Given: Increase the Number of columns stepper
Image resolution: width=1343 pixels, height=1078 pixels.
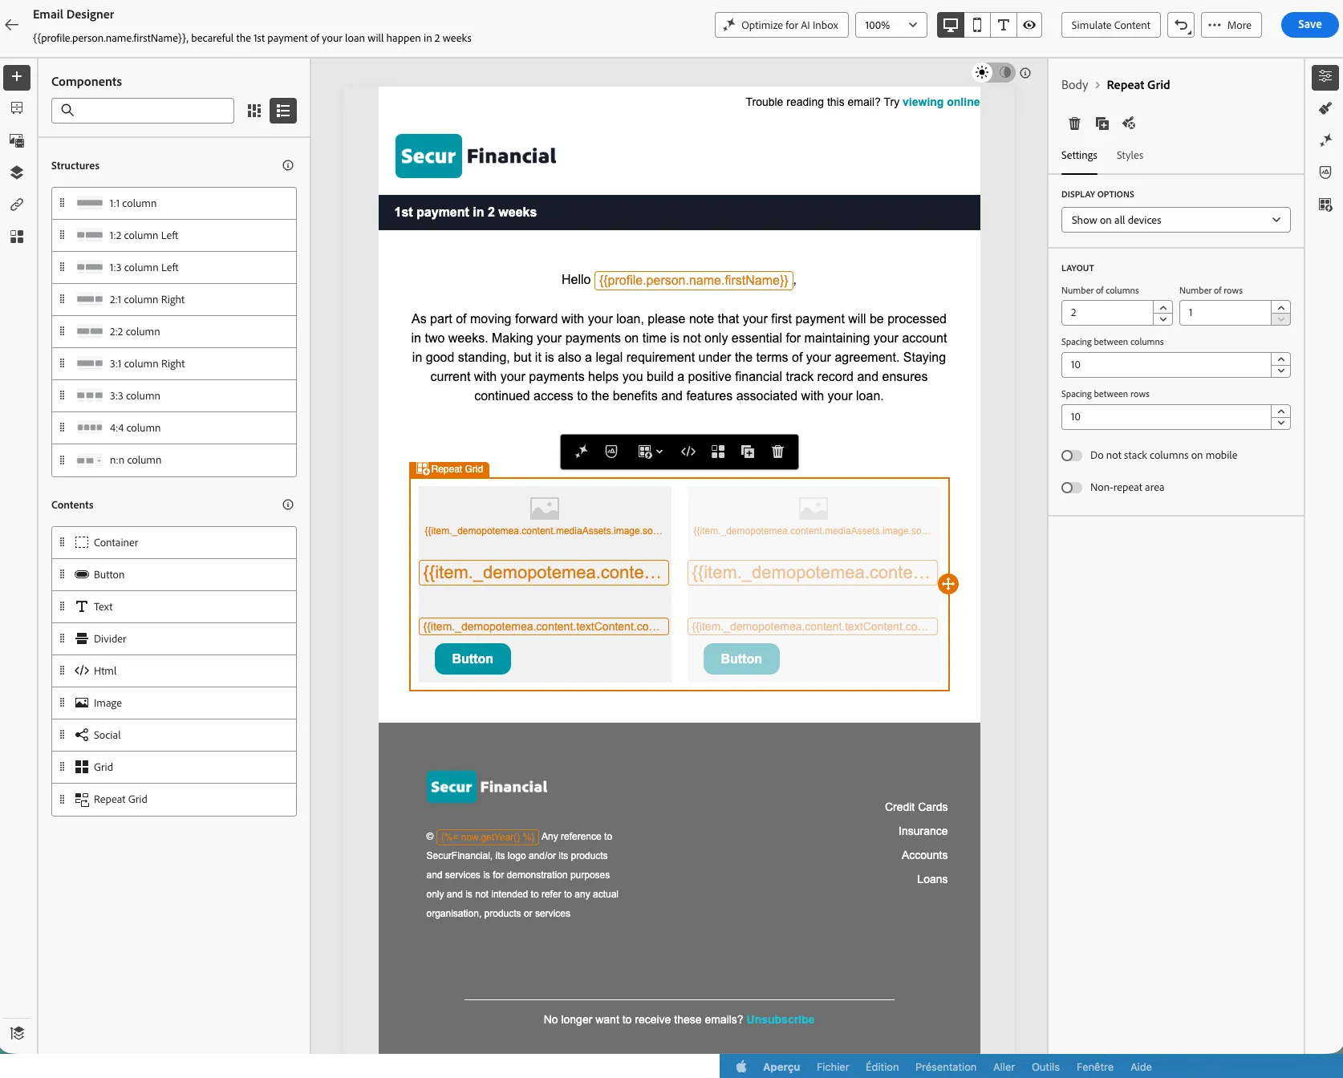Looking at the screenshot, I should pyautogui.click(x=1163, y=307).
